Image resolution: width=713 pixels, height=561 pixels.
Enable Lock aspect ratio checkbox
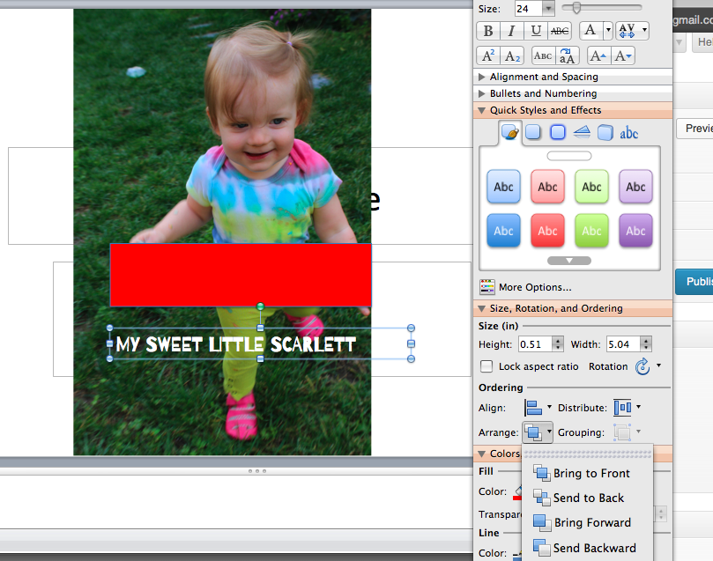486,366
